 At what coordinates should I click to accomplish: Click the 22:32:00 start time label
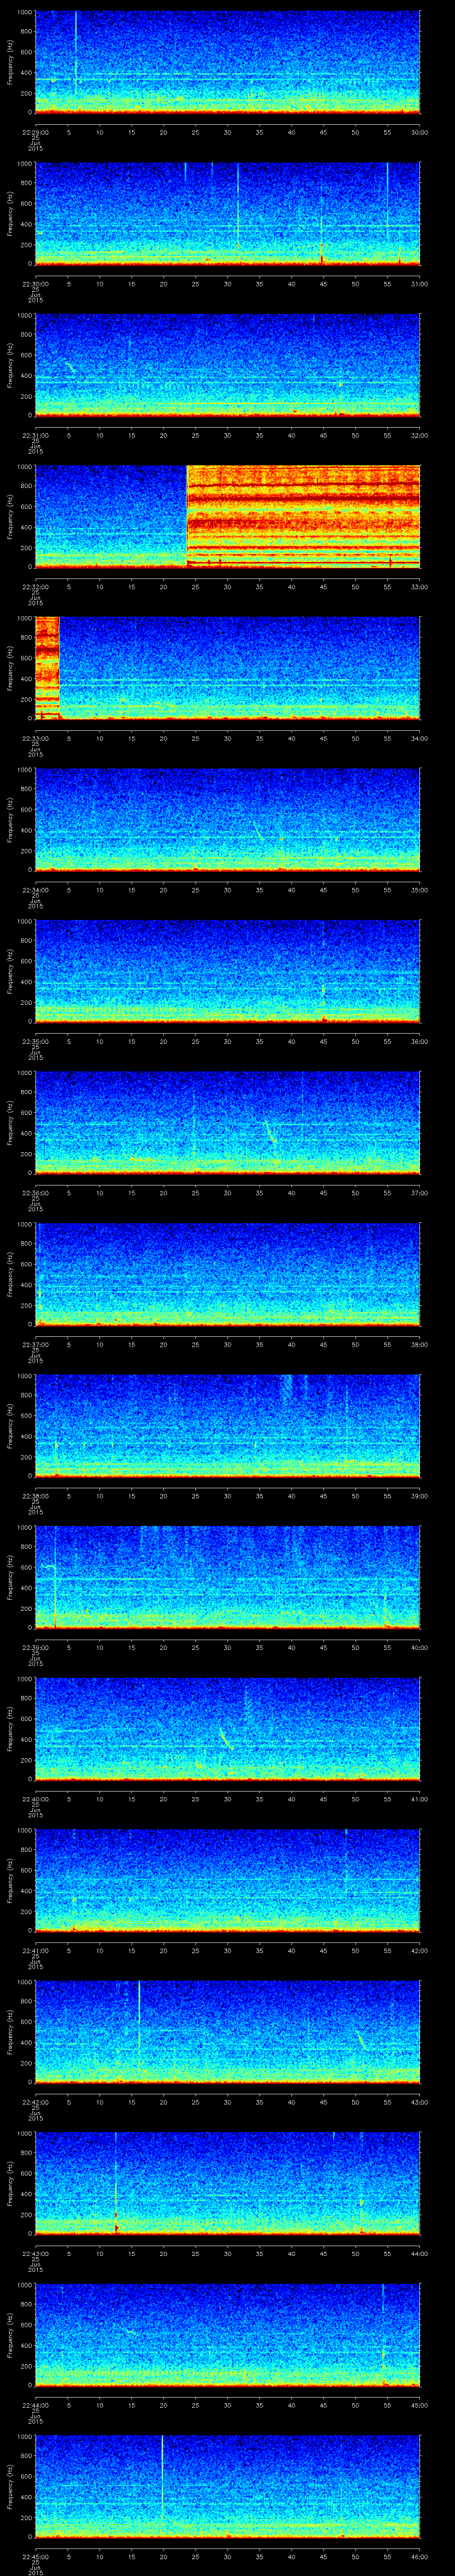click(x=35, y=586)
